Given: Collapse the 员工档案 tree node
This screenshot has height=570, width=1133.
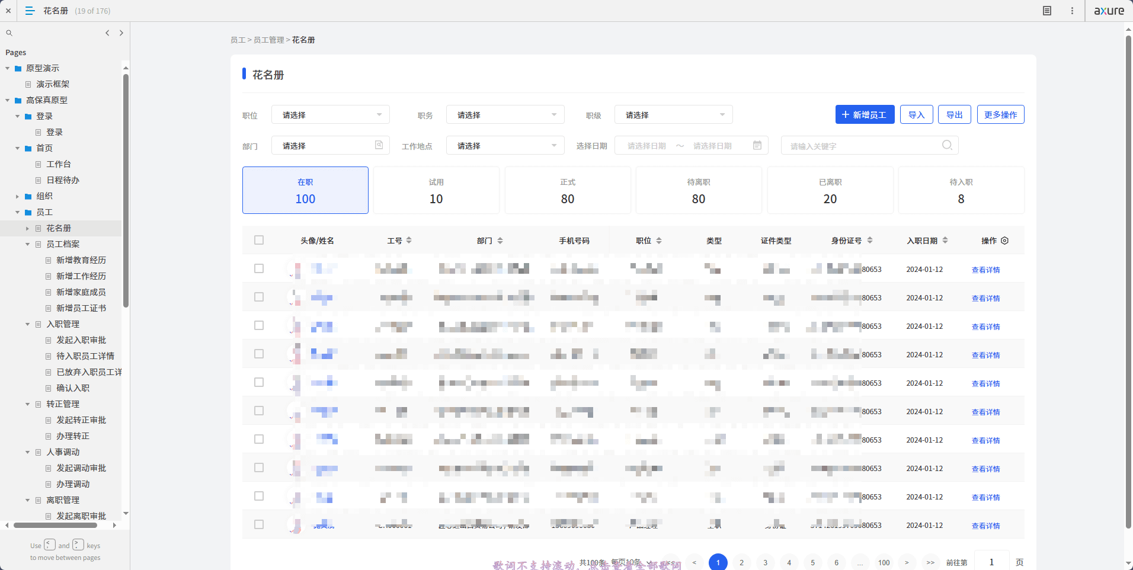Looking at the screenshot, I should [x=28, y=244].
